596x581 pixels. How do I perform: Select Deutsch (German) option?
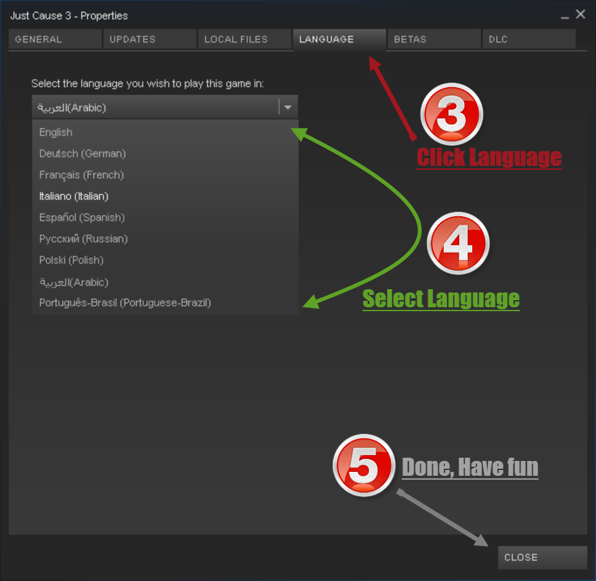point(165,154)
